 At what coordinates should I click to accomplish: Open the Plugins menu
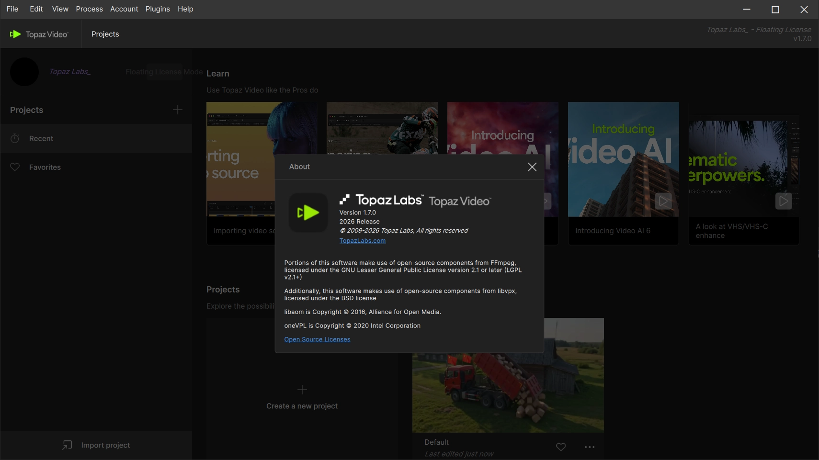coord(158,9)
